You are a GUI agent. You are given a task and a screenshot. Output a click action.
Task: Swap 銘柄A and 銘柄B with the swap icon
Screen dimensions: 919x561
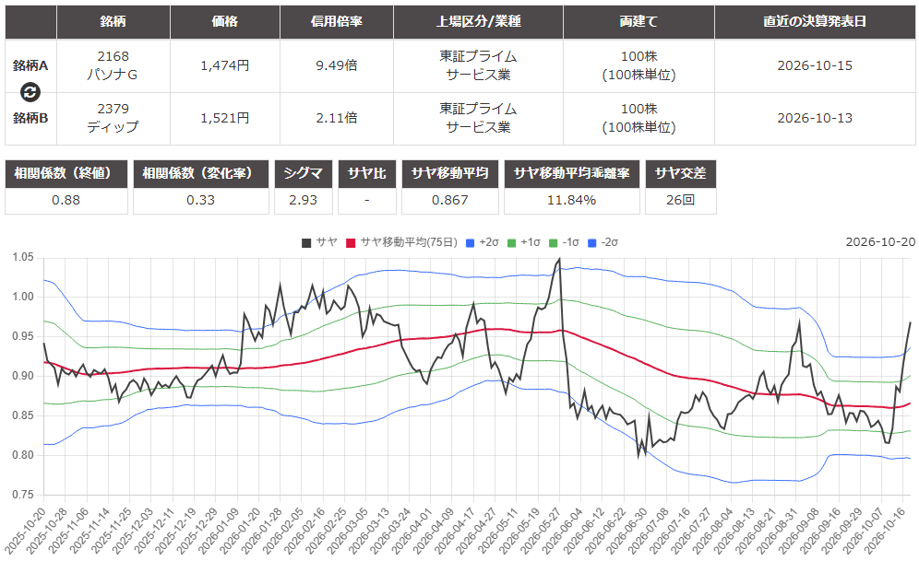point(30,92)
